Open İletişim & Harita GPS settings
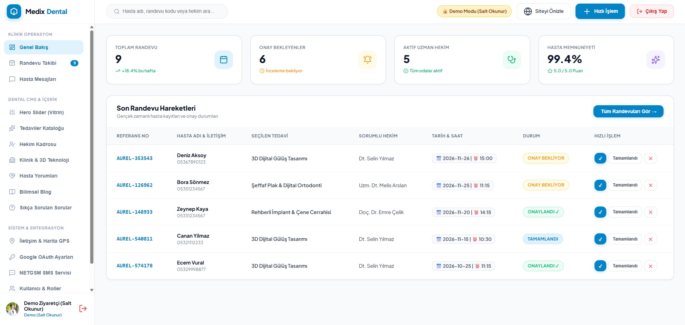 pyautogui.click(x=44, y=241)
